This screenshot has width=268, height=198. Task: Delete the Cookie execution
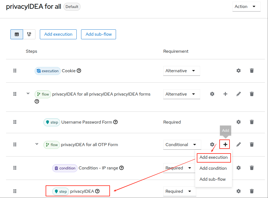252,71
